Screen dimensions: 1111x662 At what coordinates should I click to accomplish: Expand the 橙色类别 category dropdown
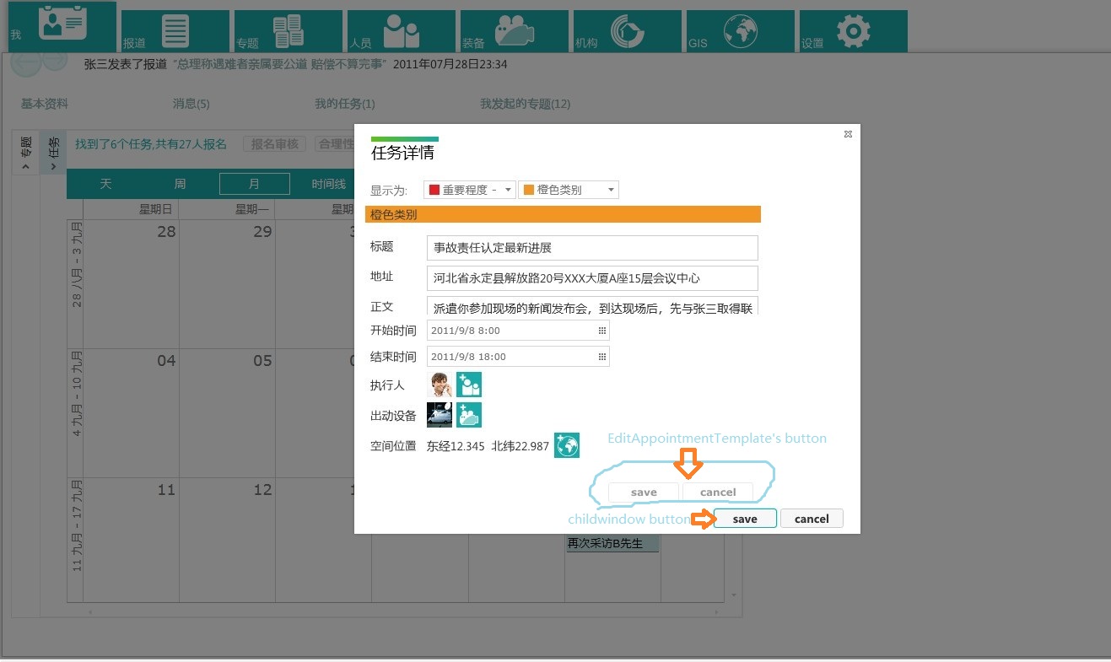click(569, 190)
